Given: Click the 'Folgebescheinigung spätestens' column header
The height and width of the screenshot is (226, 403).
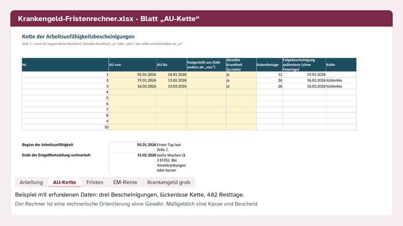Looking at the screenshot, I should [x=304, y=65].
